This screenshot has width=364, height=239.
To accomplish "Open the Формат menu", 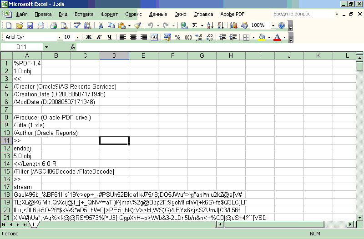I will point(109,14).
